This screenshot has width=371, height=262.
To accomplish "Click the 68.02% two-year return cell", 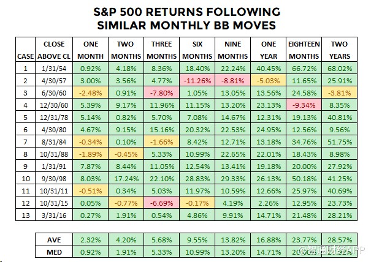I will (339, 69).
